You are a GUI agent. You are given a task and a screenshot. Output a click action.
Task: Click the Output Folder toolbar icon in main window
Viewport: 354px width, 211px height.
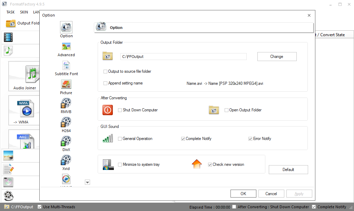point(11,23)
